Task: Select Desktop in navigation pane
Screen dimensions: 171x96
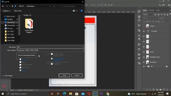Action: (x=10, y=19)
